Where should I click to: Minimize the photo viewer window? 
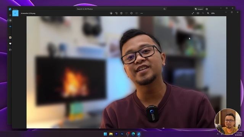pos(226,12)
